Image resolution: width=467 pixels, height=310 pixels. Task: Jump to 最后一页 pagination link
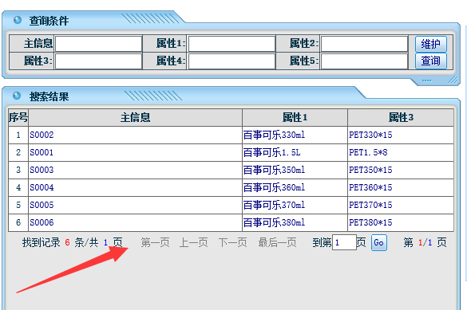[x=277, y=242]
